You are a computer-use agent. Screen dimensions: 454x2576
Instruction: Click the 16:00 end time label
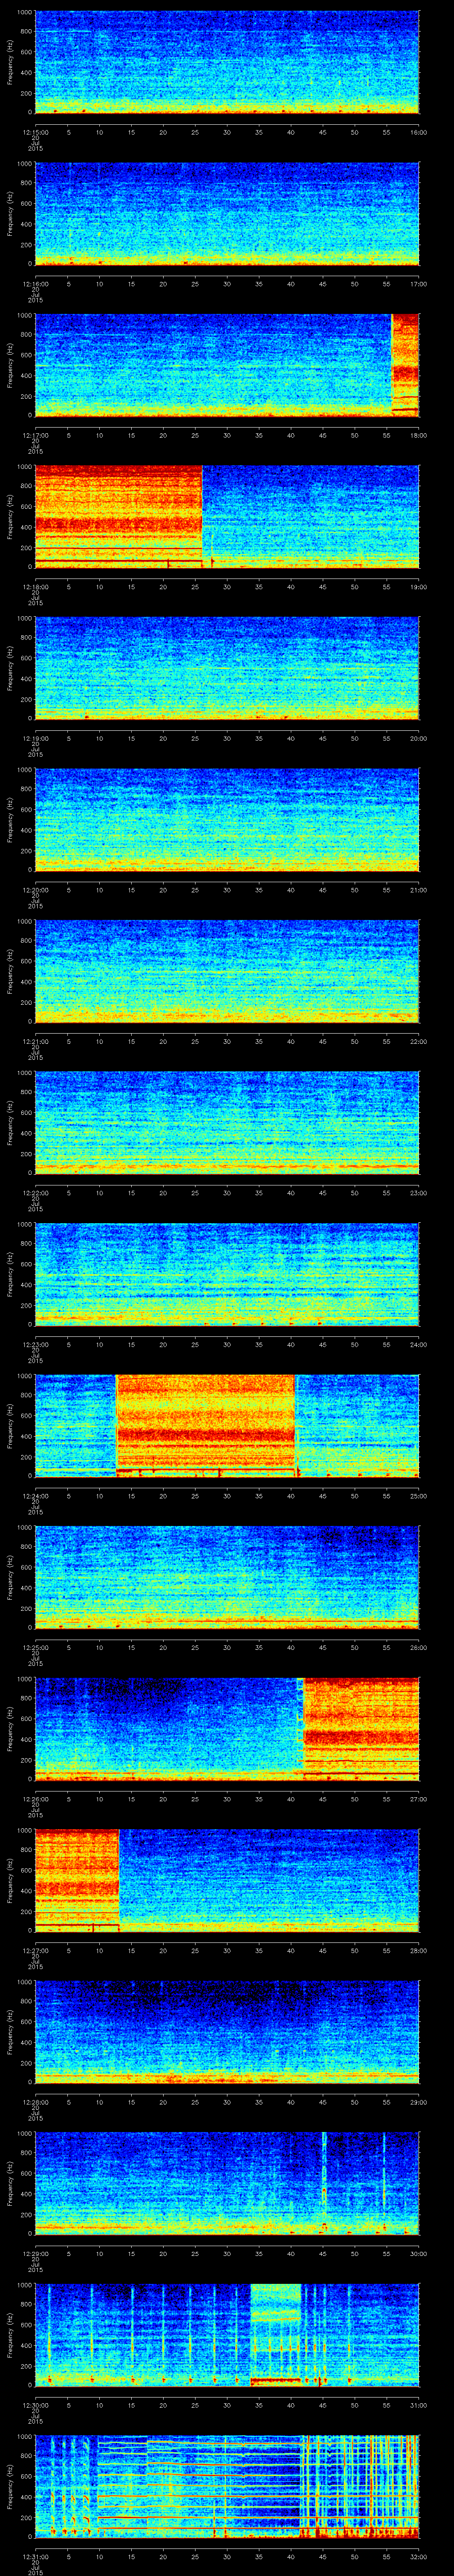click(x=419, y=132)
